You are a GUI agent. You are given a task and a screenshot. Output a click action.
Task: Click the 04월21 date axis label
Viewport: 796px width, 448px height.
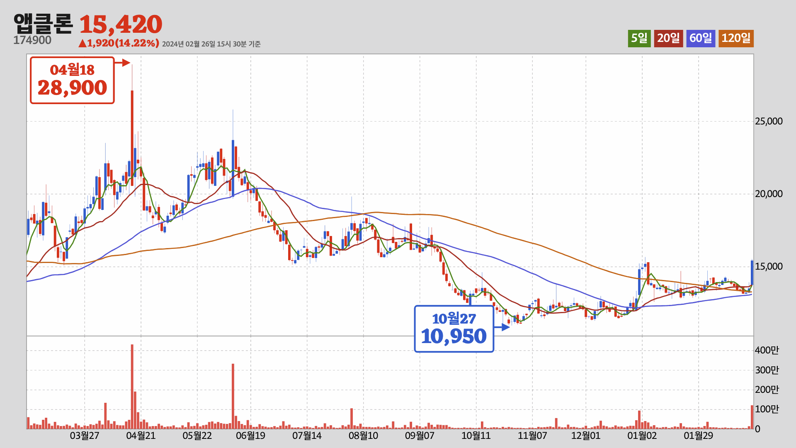(141, 436)
